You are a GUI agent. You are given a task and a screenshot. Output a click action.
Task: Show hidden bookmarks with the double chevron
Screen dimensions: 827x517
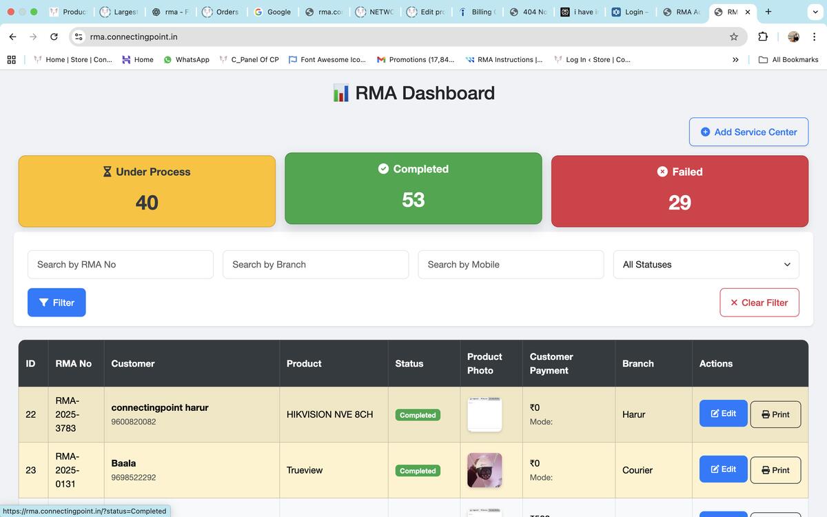[x=735, y=60]
